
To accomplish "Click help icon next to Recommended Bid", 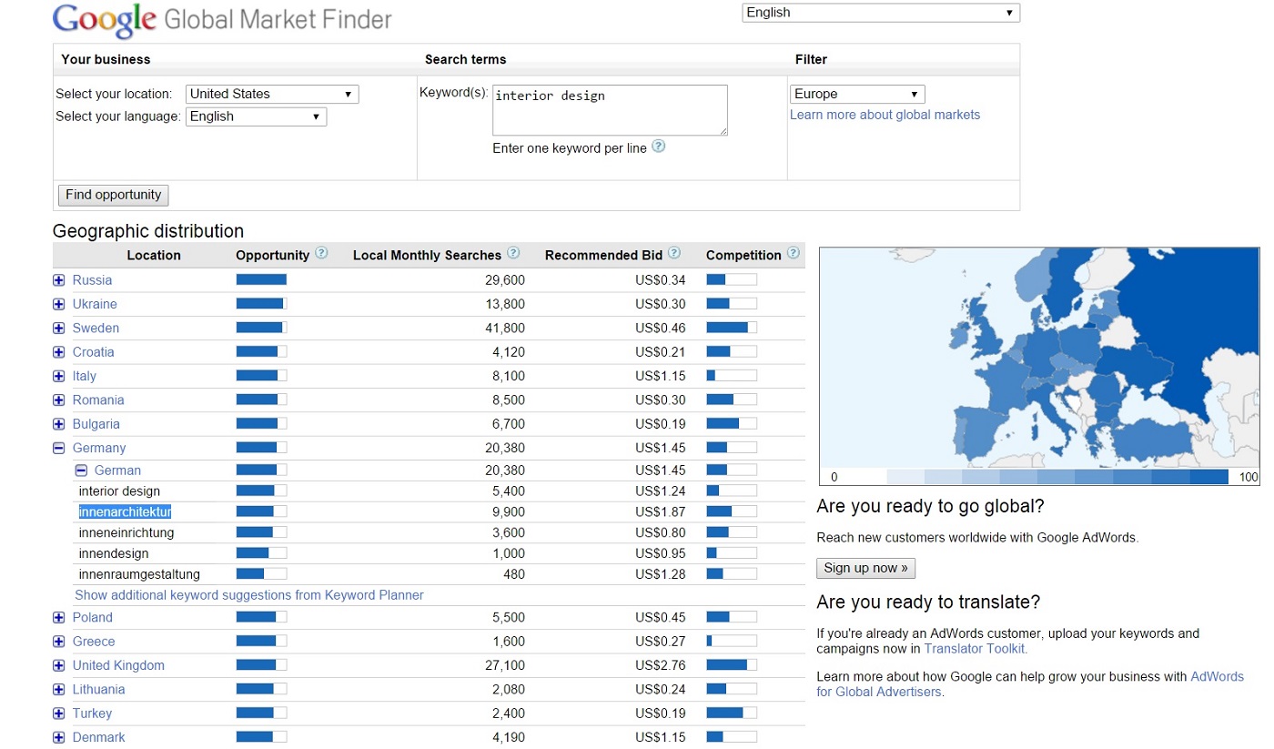I will point(673,254).
